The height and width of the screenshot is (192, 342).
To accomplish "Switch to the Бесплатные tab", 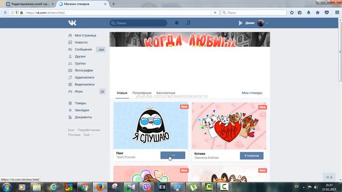I will pos(166,93).
